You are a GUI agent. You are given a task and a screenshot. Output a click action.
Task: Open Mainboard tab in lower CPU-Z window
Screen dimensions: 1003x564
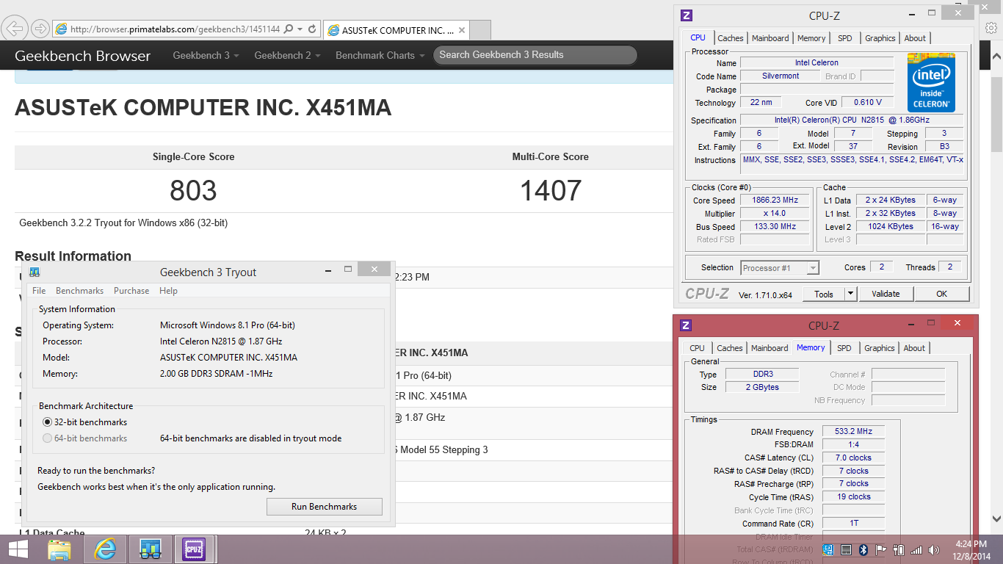770,348
